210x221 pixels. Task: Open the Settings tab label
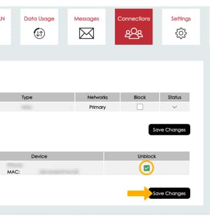[181, 19]
